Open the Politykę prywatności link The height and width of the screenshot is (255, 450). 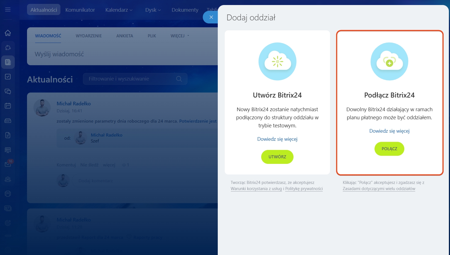pyautogui.click(x=304, y=189)
